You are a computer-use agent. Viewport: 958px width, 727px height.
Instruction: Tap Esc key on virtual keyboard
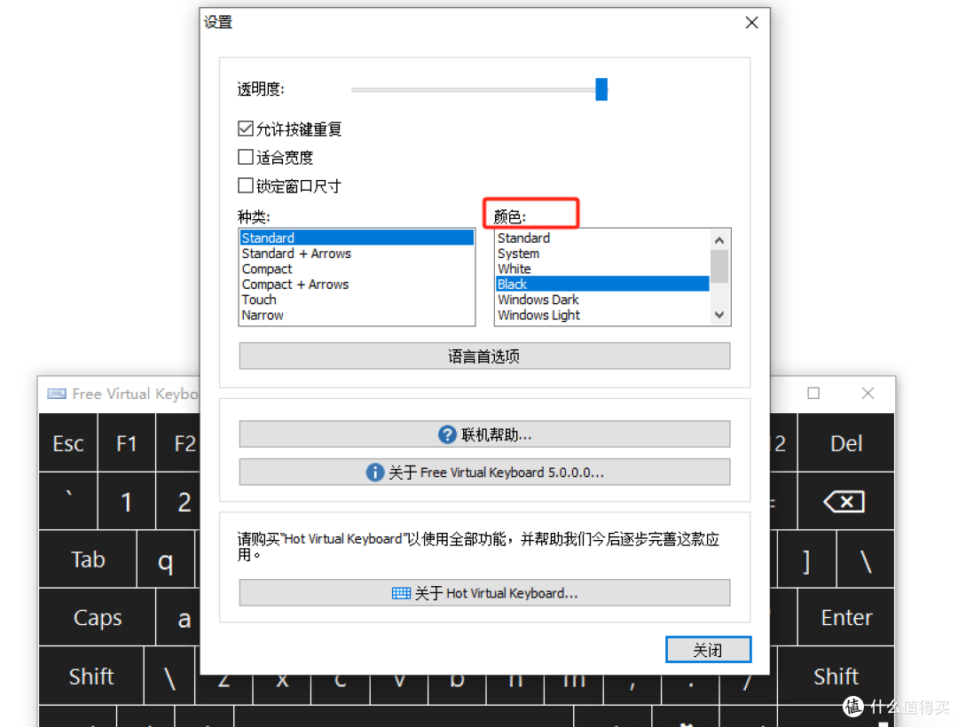[x=67, y=443]
